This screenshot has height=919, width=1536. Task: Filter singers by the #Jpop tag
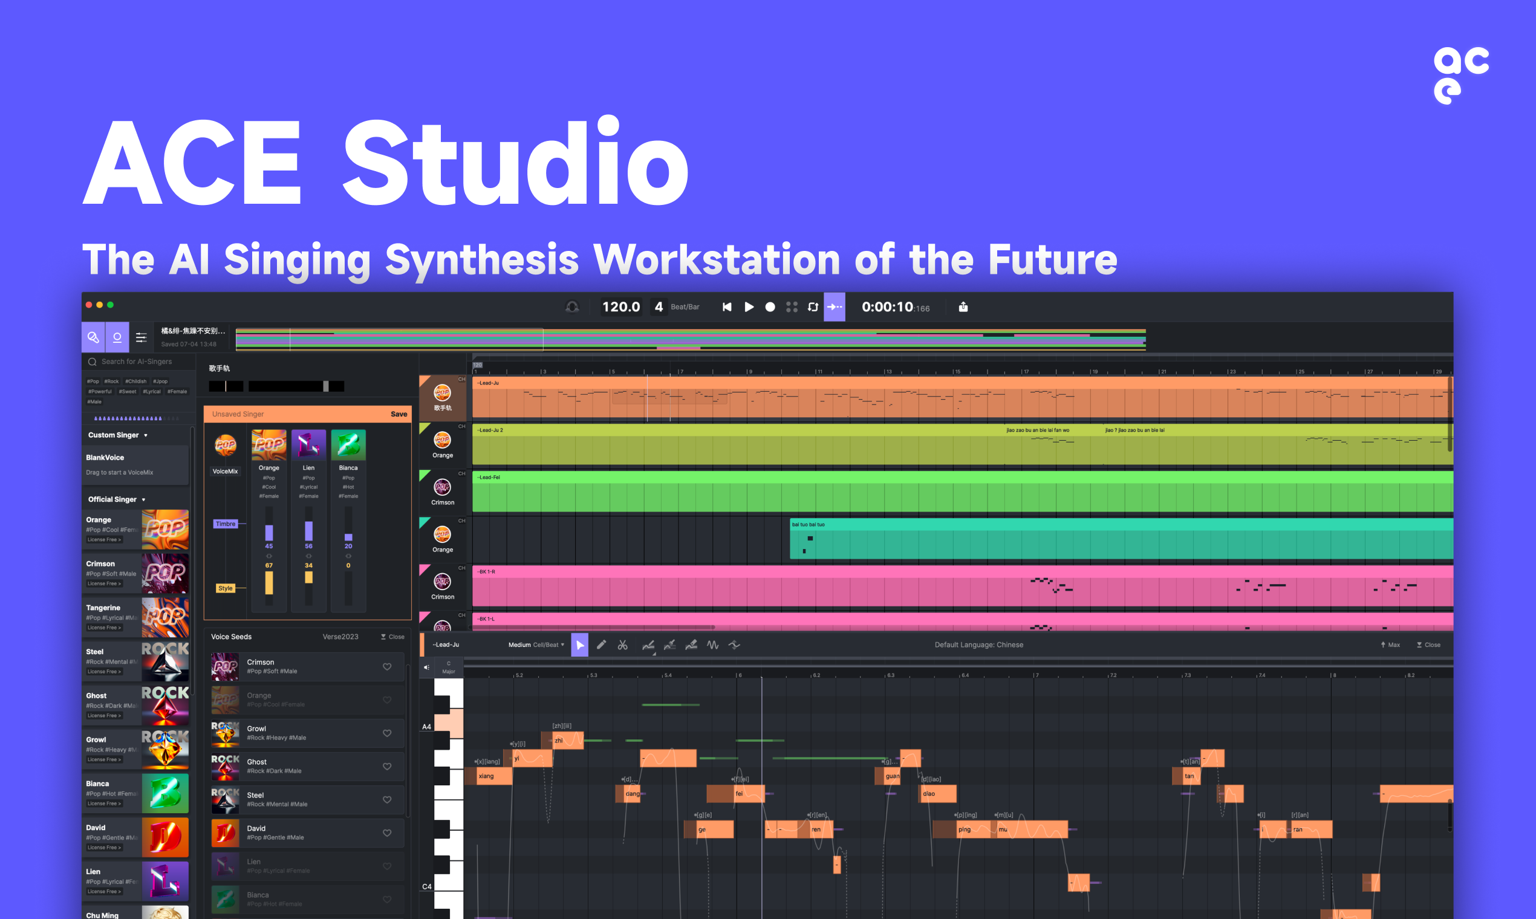tap(160, 382)
